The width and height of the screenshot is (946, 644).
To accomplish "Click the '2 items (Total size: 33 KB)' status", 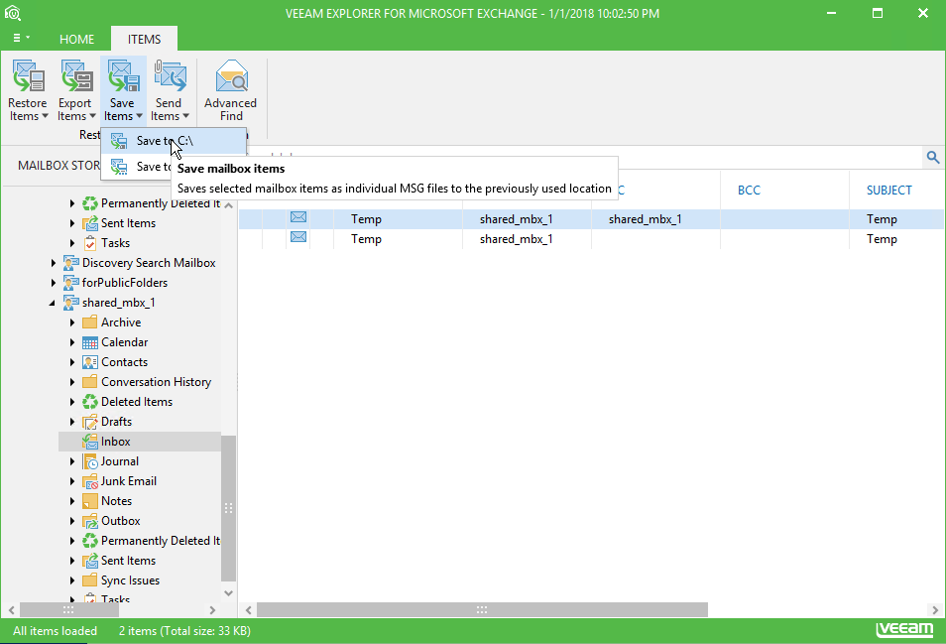I will coord(184,631).
